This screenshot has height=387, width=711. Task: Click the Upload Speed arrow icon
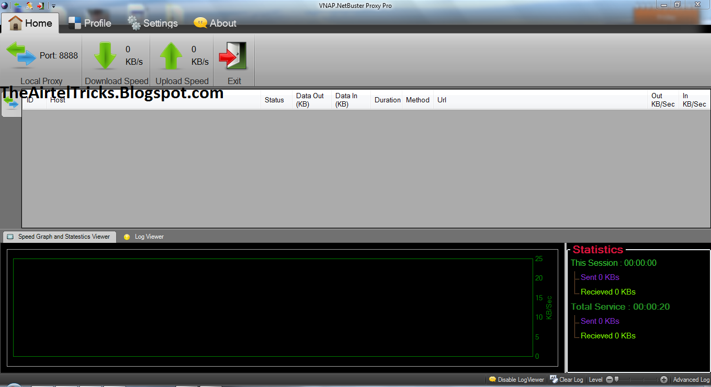point(171,56)
